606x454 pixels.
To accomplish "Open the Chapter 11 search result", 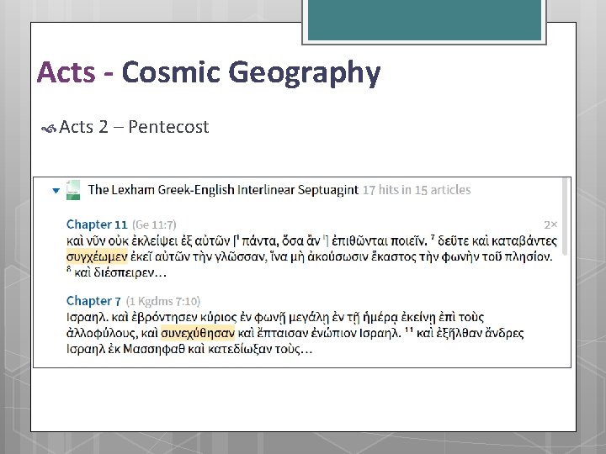I will (97, 224).
